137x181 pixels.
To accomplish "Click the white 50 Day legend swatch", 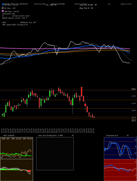I will coord(3,8).
